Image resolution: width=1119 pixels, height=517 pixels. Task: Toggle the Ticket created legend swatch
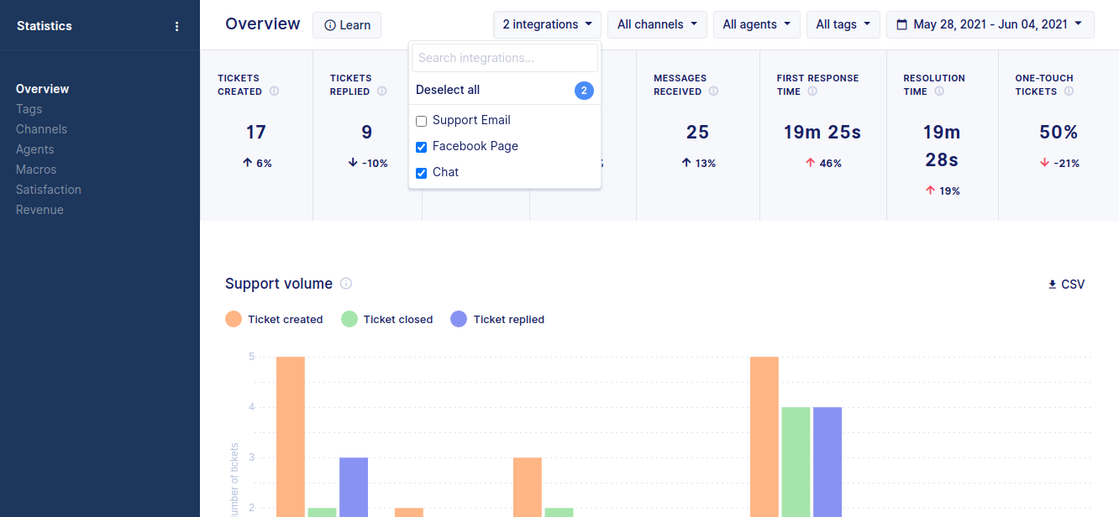pyautogui.click(x=234, y=319)
